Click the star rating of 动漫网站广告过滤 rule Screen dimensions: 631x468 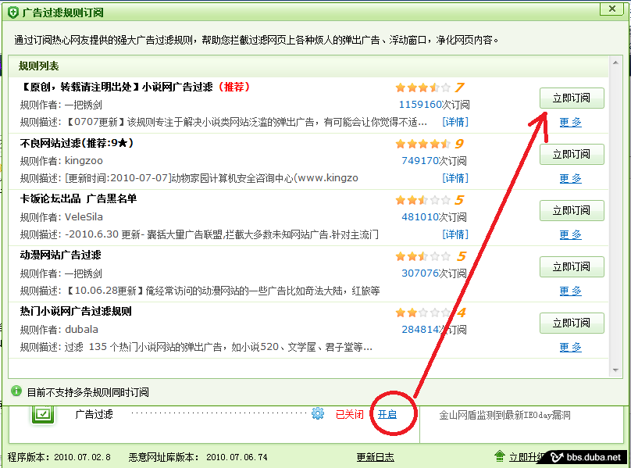(422, 256)
